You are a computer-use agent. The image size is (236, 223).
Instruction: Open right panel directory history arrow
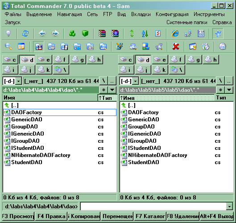coord(229,90)
